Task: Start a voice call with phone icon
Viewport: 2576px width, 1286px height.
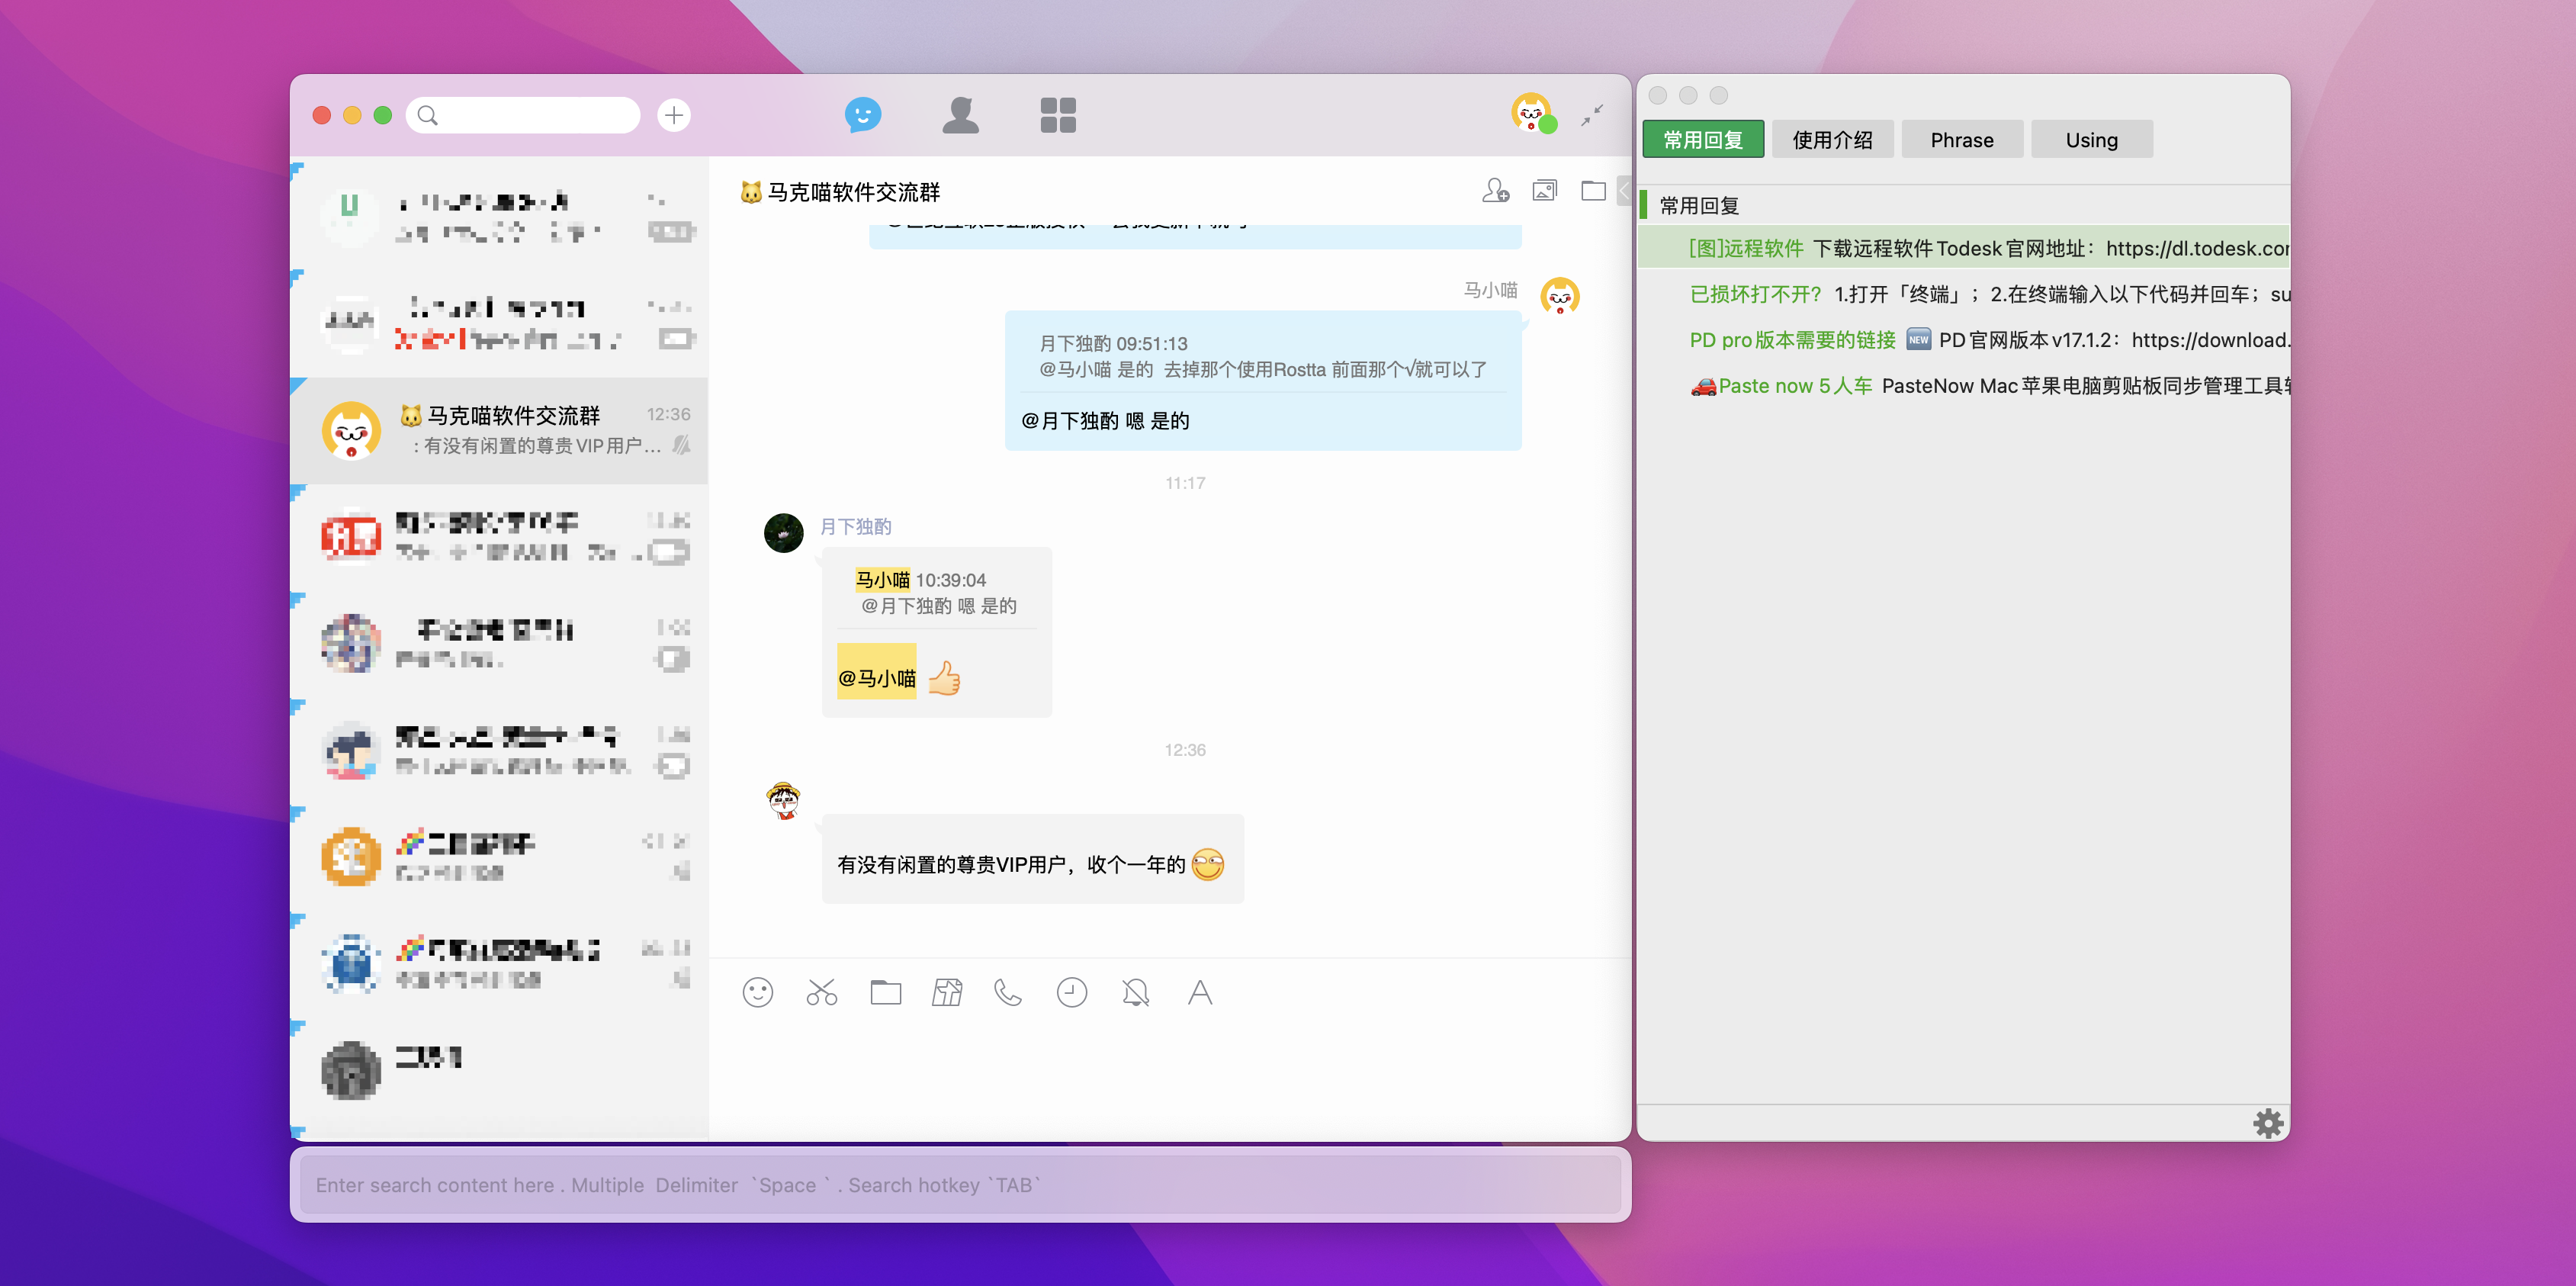Action: point(1008,992)
